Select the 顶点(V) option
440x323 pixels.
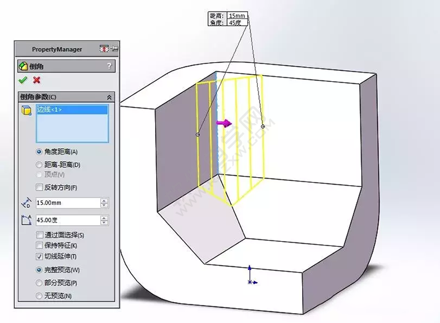[39, 175]
